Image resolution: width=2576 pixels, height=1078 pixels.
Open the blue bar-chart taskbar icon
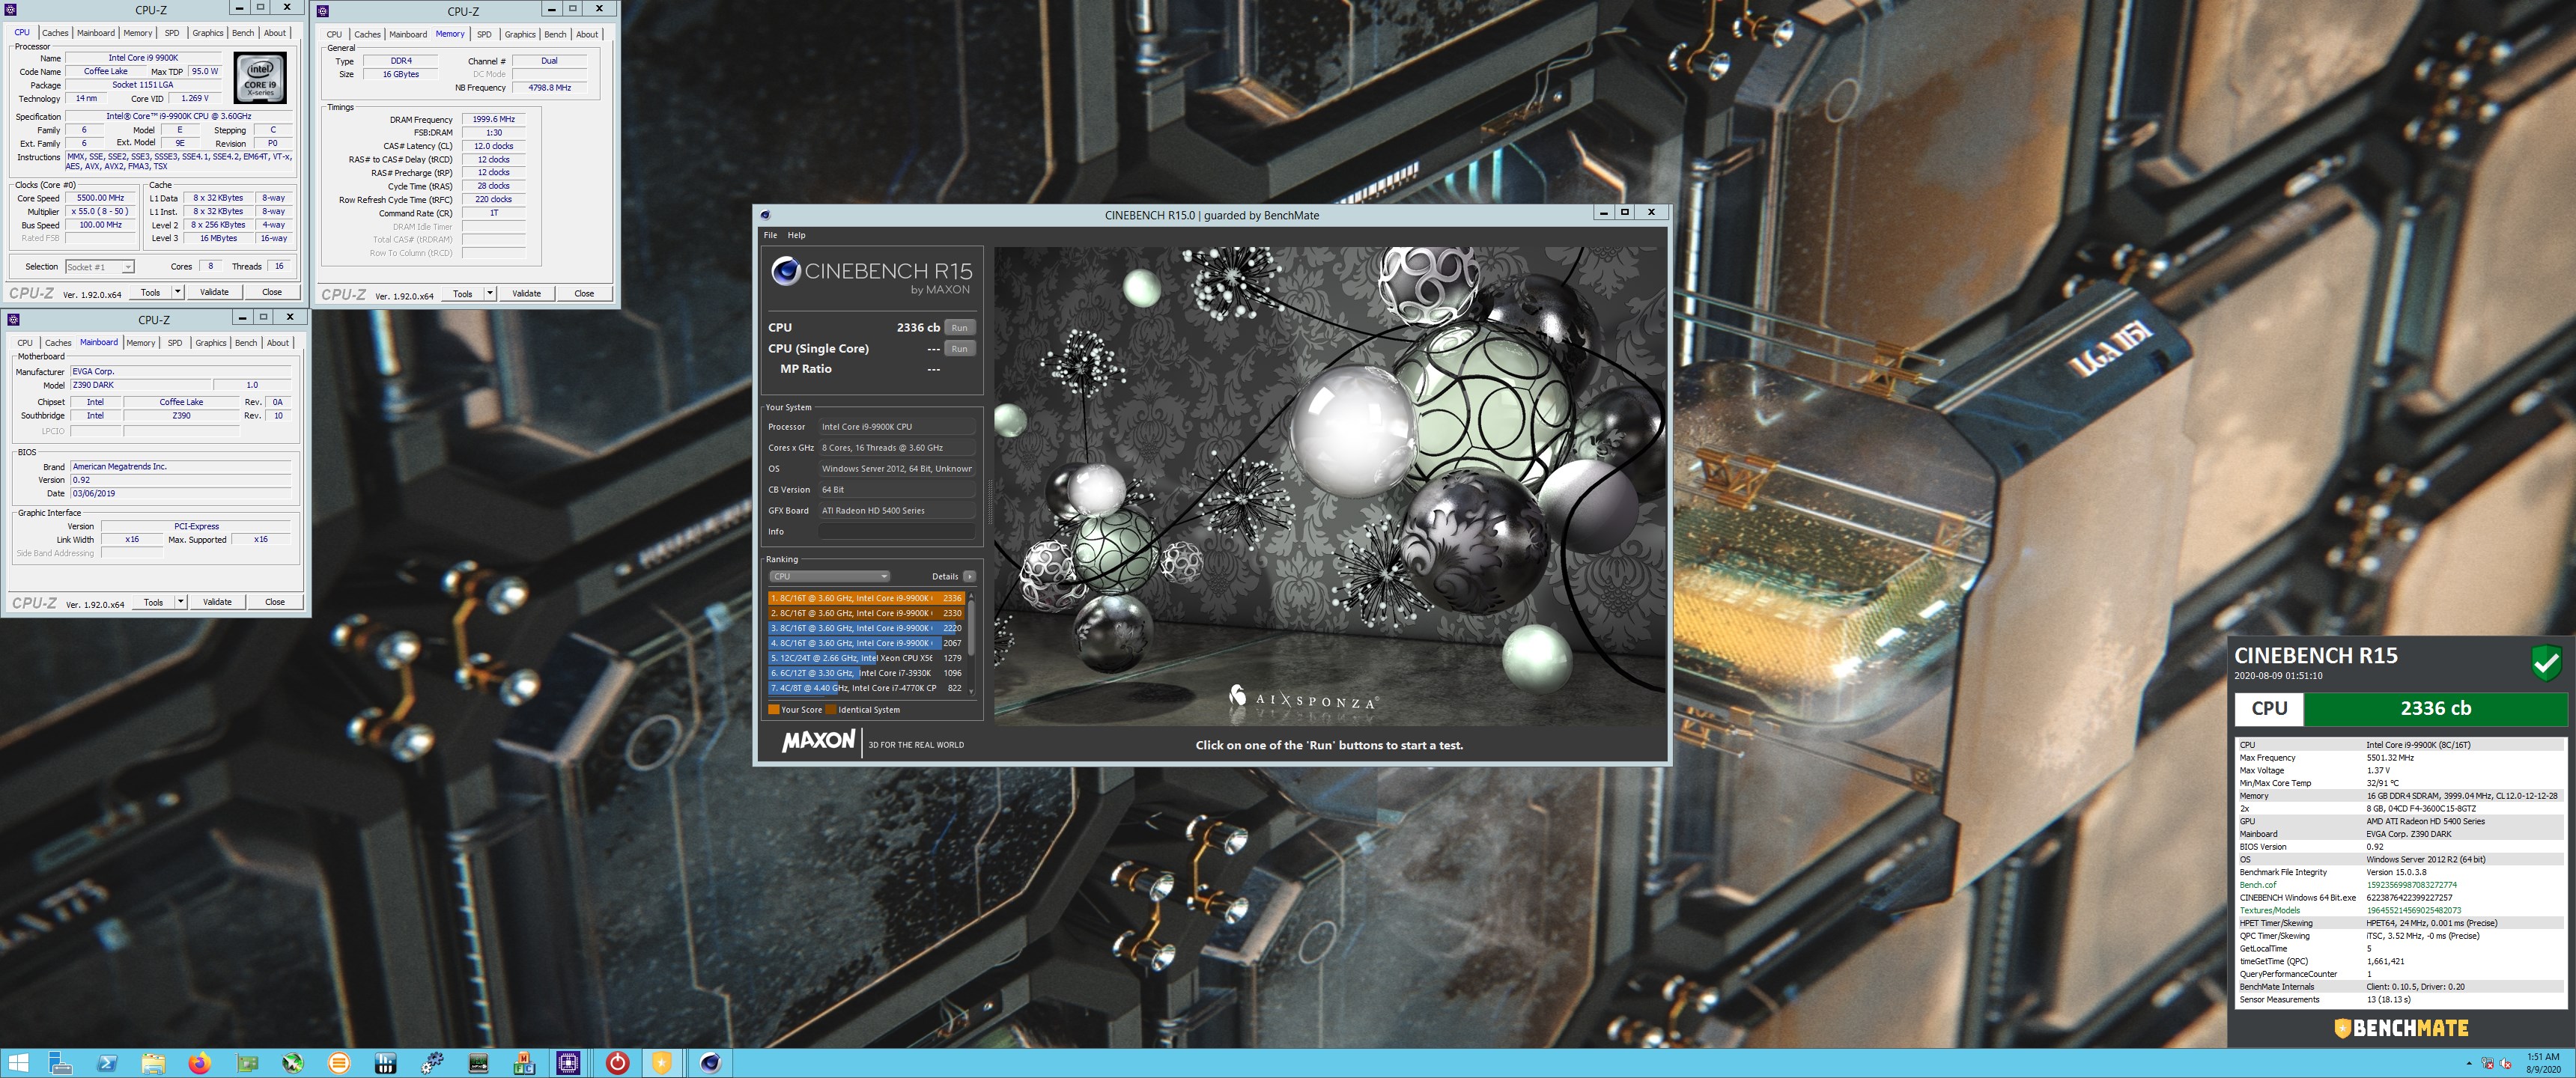tap(386, 1063)
